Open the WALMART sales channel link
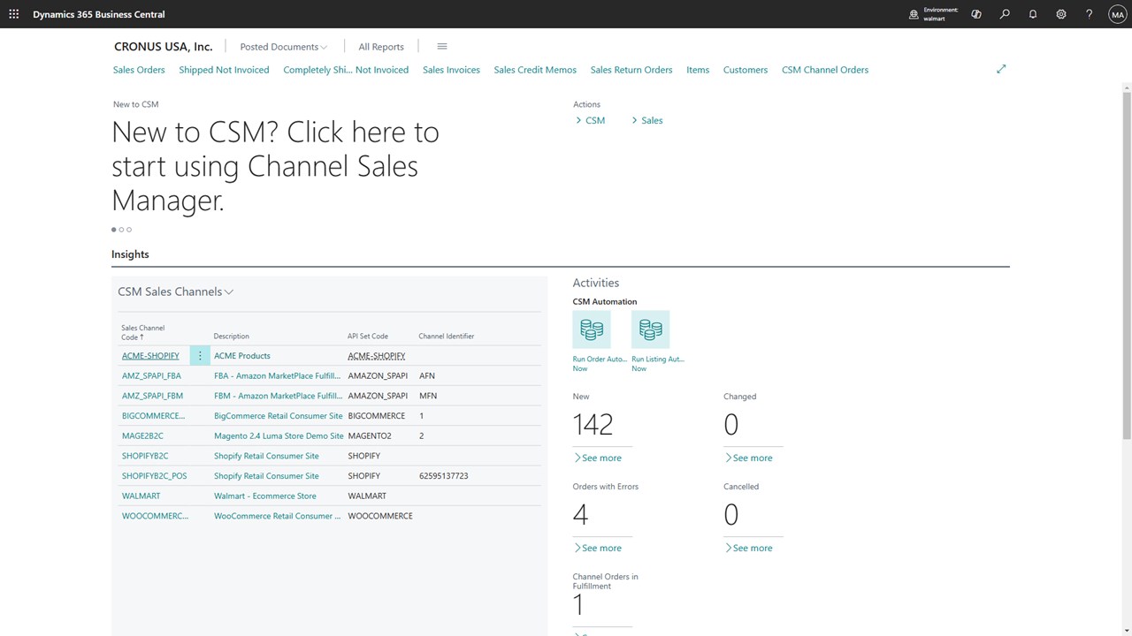The height and width of the screenshot is (636, 1132). pyautogui.click(x=141, y=496)
